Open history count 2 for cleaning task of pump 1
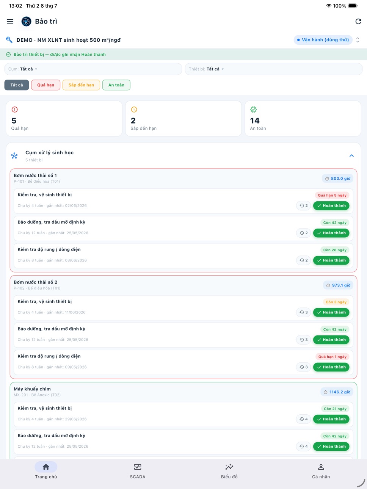Viewport: 367px width, 489px height. pyautogui.click(x=304, y=206)
